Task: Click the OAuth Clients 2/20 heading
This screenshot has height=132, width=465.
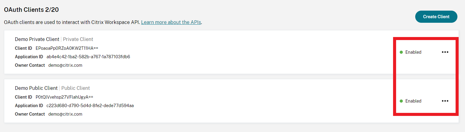Action: coord(31,10)
